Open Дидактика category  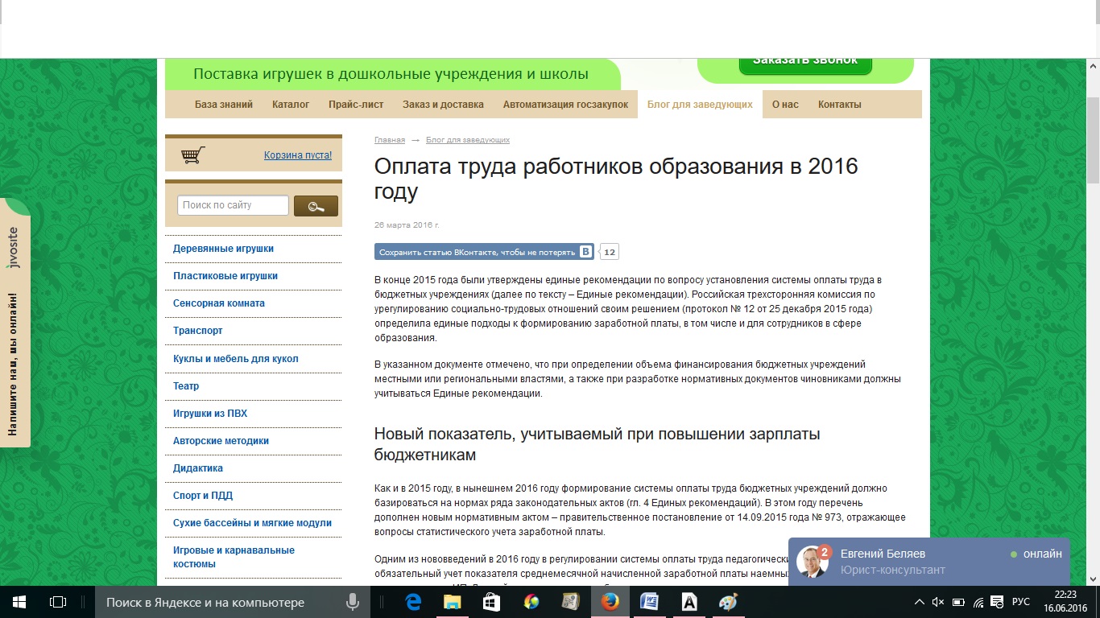[198, 468]
